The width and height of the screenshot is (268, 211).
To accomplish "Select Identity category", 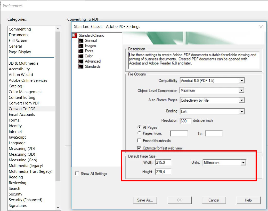I will [x=15, y=126].
